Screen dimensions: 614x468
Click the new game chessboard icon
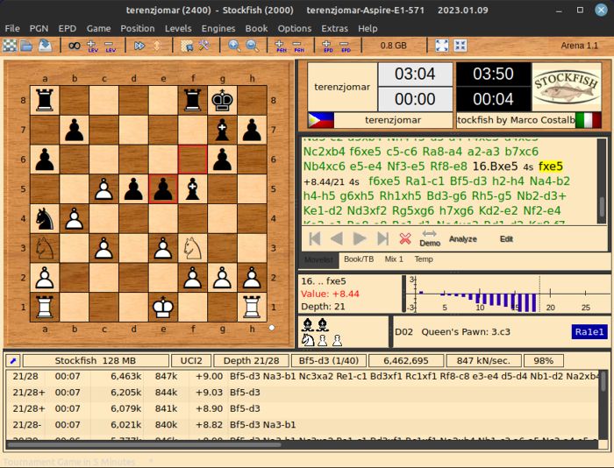[x=10, y=46]
